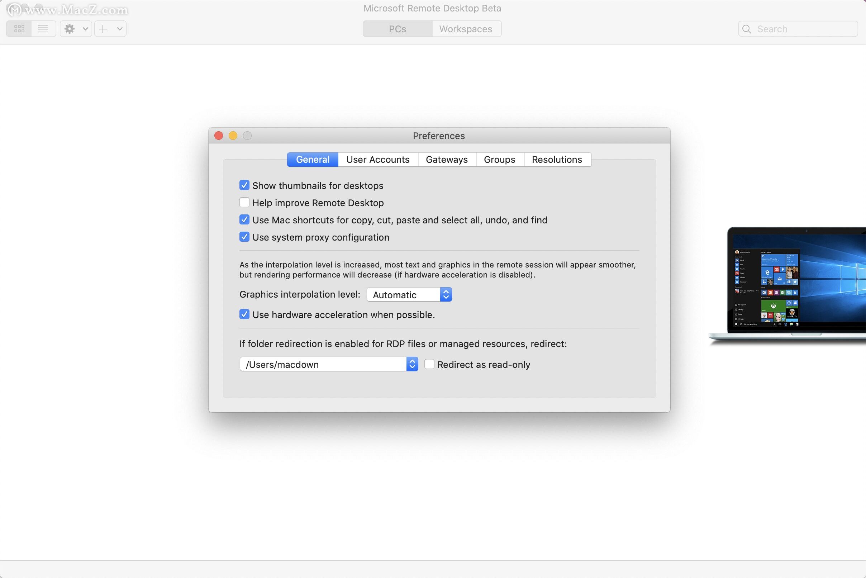
Task: Toggle Show thumbnails for desktops
Action: [x=244, y=186]
